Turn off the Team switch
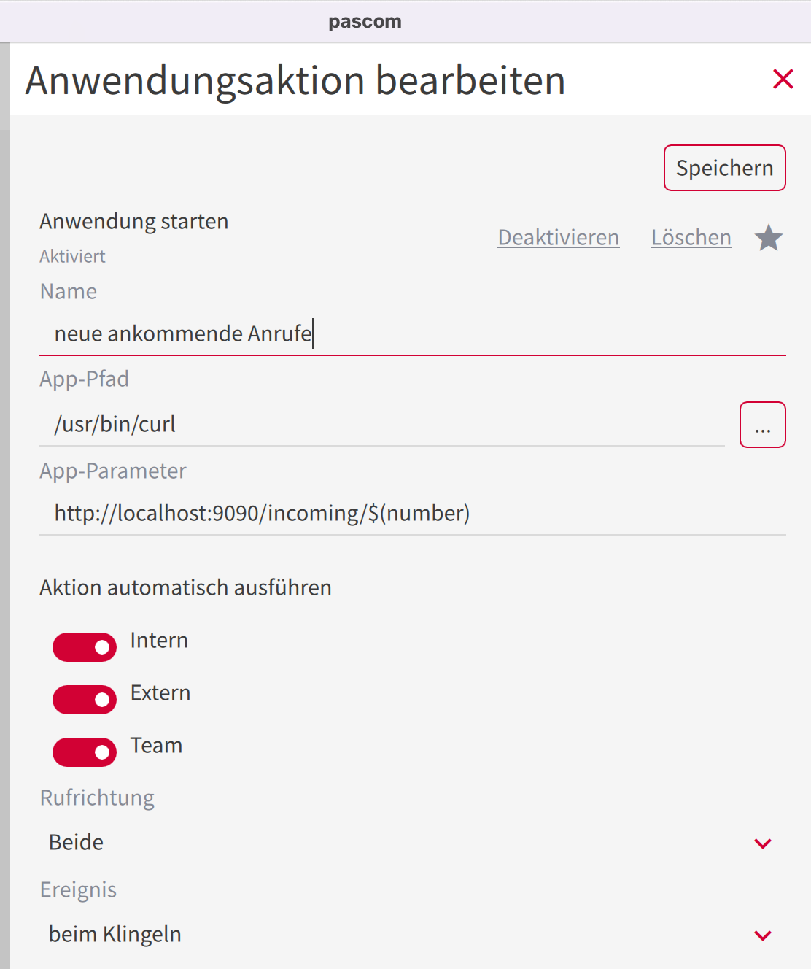 (85, 752)
